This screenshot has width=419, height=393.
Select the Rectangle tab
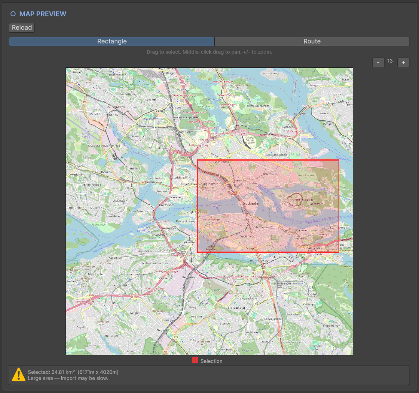coord(112,41)
